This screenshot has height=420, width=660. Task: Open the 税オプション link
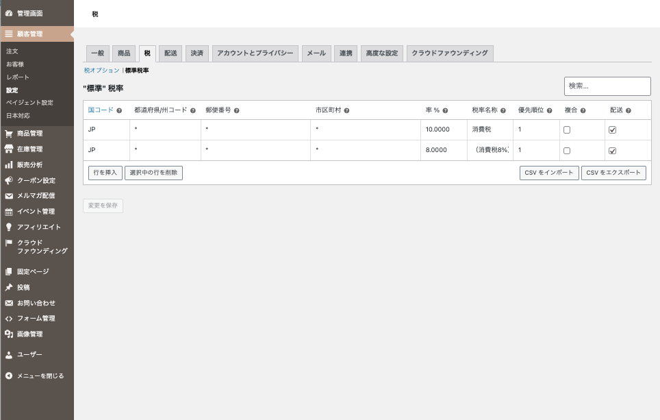click(x=101, y=71)
